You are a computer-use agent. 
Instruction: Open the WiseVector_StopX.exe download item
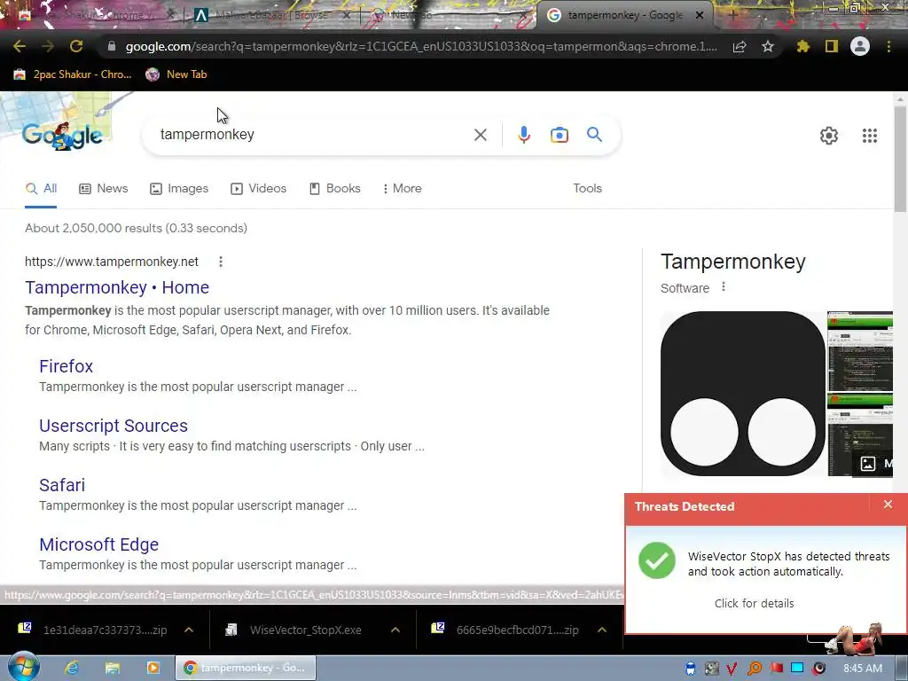coord(295,630)
